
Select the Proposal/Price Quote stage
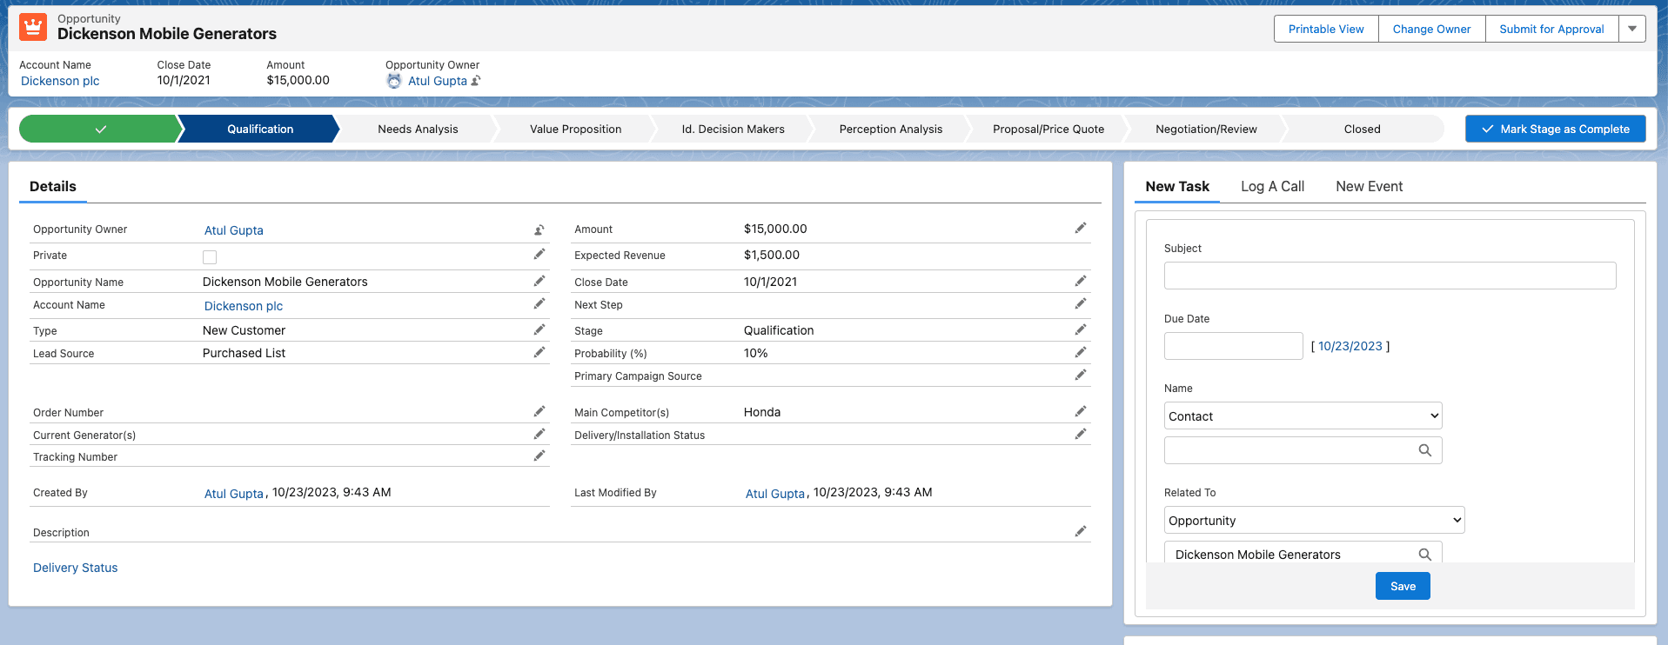1048,129
